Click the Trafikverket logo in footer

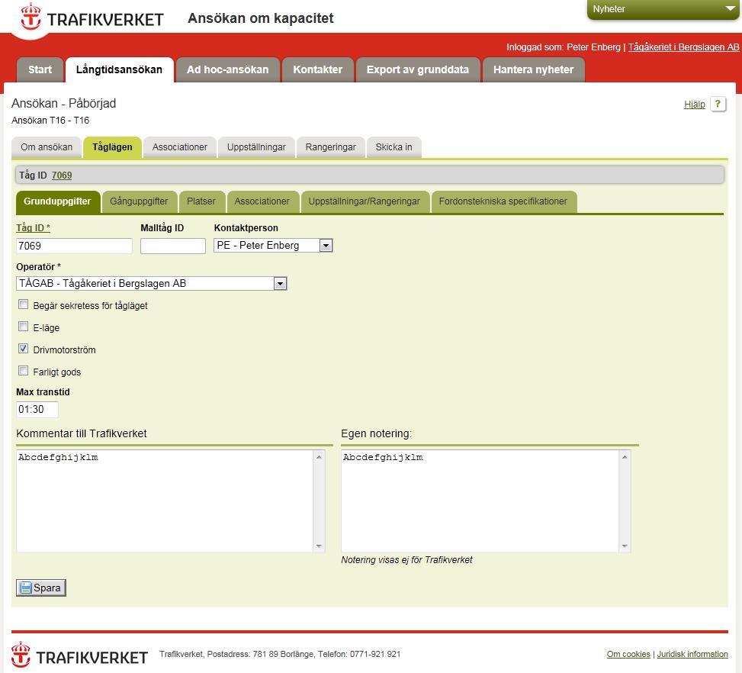pyautogui.click(x=79, y=656)
